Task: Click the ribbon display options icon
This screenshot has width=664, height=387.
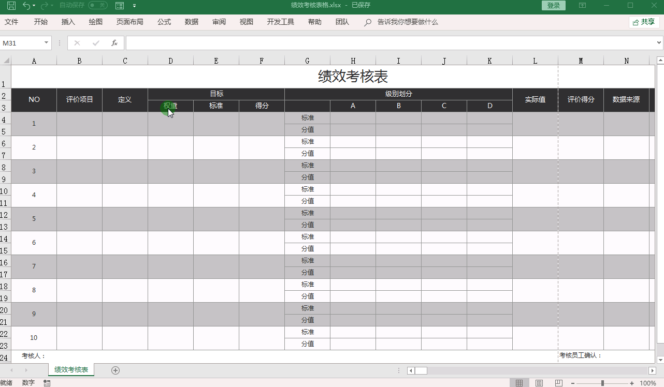Action: (583, 5)
